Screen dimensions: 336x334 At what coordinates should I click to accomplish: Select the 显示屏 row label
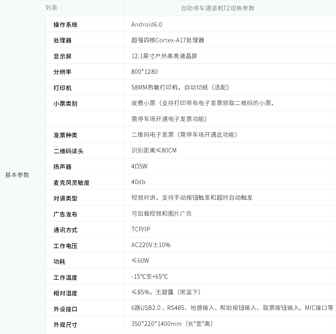click(x=63, y=56)
